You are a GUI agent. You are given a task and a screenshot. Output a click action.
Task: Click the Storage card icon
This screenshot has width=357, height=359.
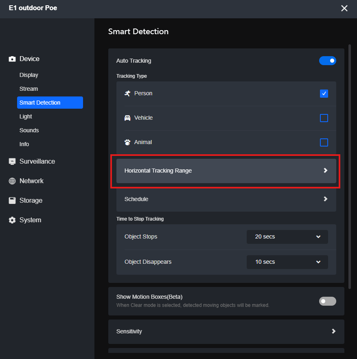coord(12,201)
